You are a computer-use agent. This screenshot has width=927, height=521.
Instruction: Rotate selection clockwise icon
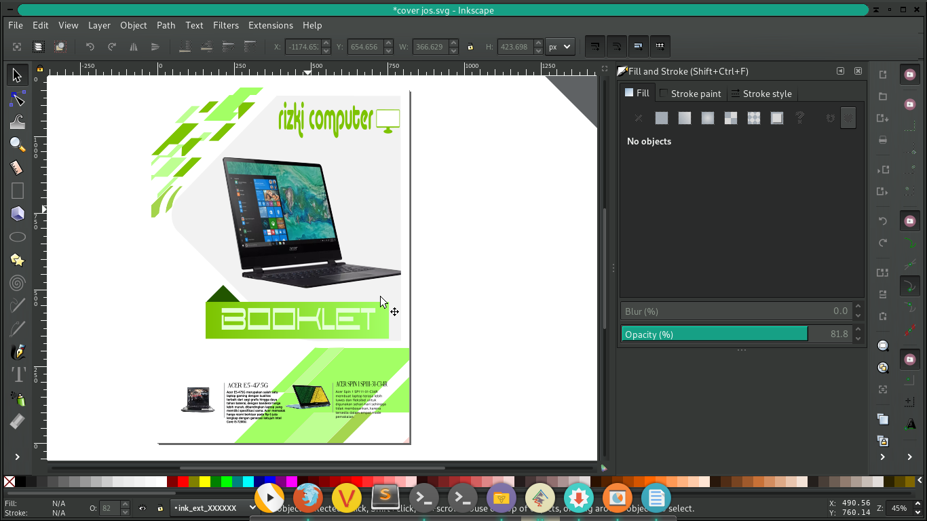[112, 47]
